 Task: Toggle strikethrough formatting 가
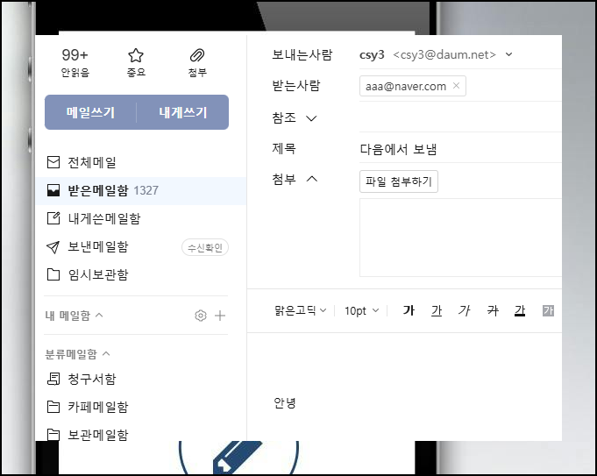pyautogui.click(x=493, y=310)
